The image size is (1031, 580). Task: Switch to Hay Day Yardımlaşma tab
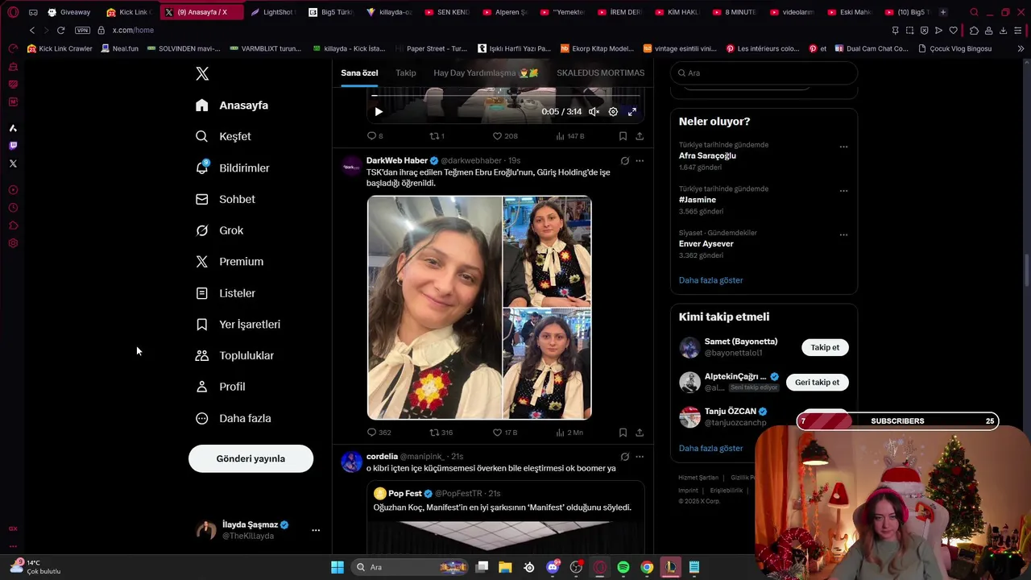(x=486, y=72)
